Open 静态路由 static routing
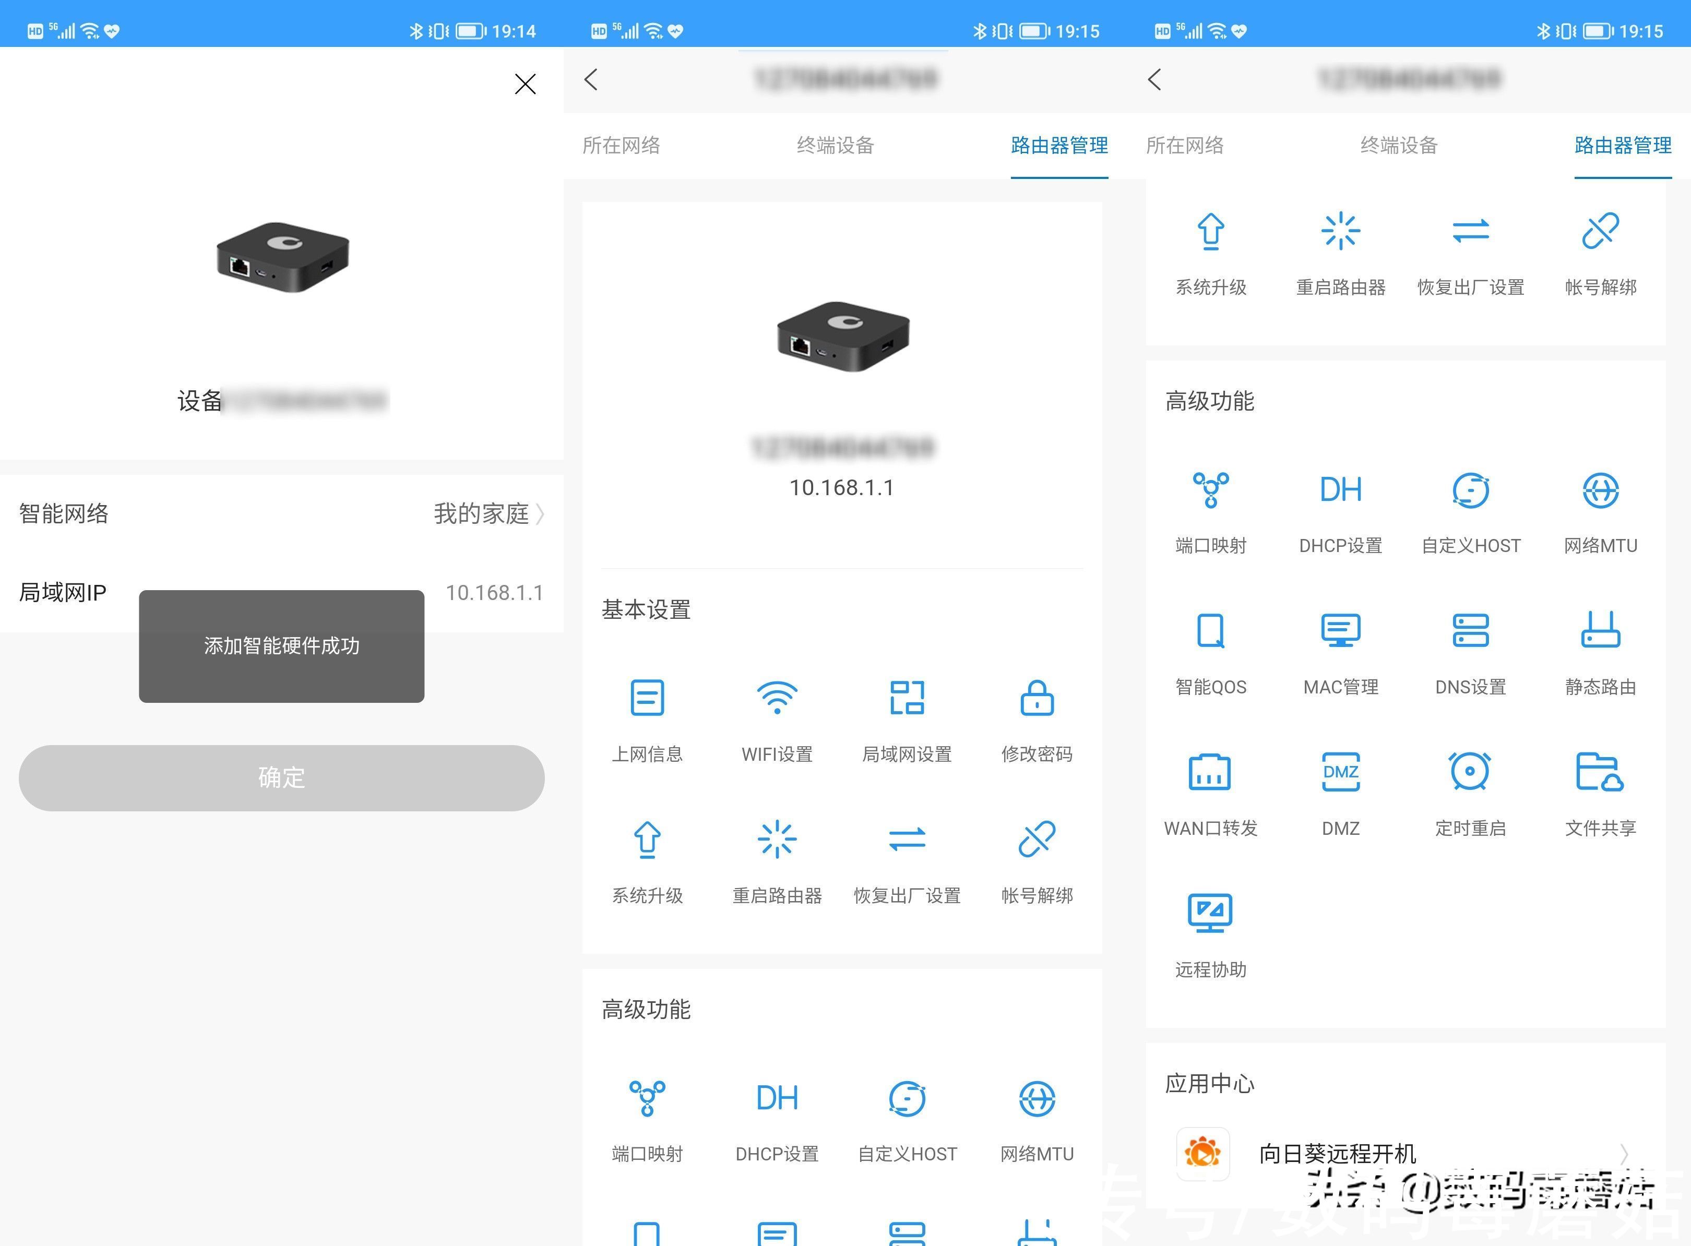This screenshot has width=1691, height=1246. click(1600, 654)
